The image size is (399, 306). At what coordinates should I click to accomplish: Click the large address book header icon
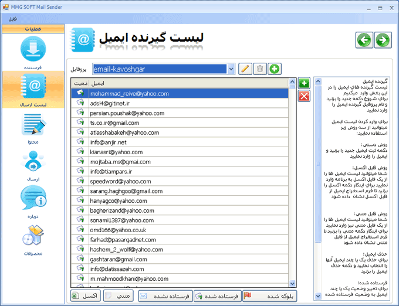pyautogui.click(x=82, y=40)
